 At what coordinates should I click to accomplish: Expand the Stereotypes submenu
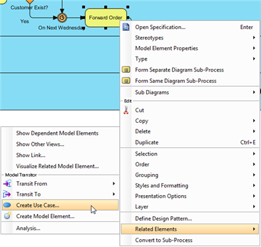pos(190,37)
